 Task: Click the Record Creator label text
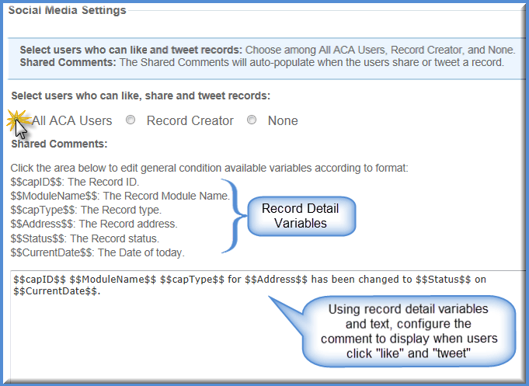tap(190, 120)
